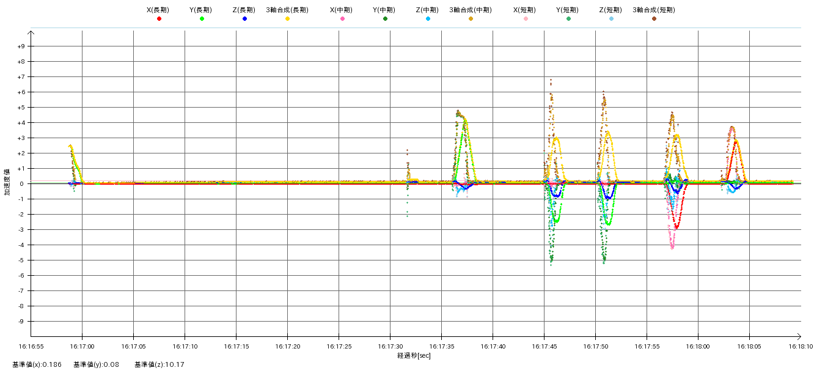
Task: Select the 基準値(x):0.186 text
Action: tap(37, 364)
